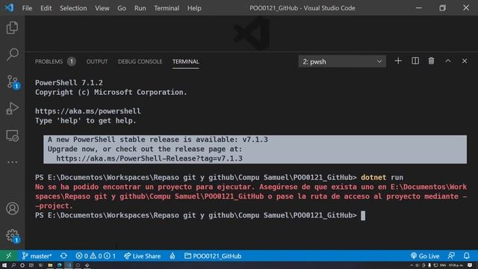Image resolution: width=478 pixels, height=269 pixels.
Task: Maximize panel size with up chevron
Action: point(448,61)
